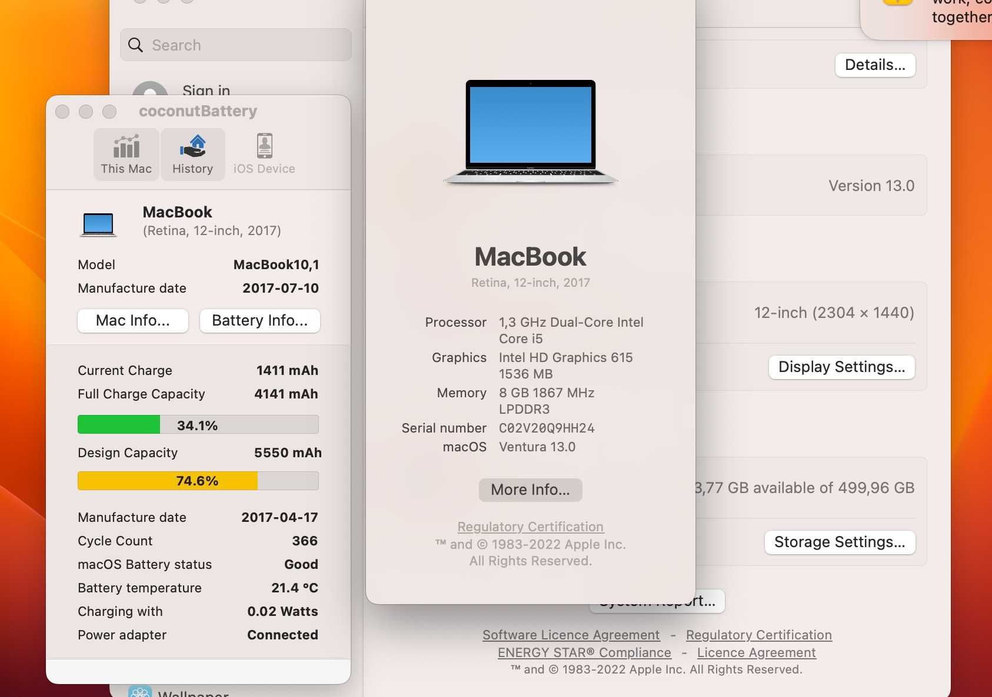Select Sign in in the Settings sidebar
Viewport: 992px width, 697px height.
(x=206, y=91)
